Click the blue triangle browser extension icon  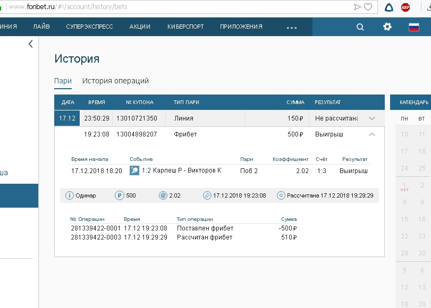coord(389,7)
